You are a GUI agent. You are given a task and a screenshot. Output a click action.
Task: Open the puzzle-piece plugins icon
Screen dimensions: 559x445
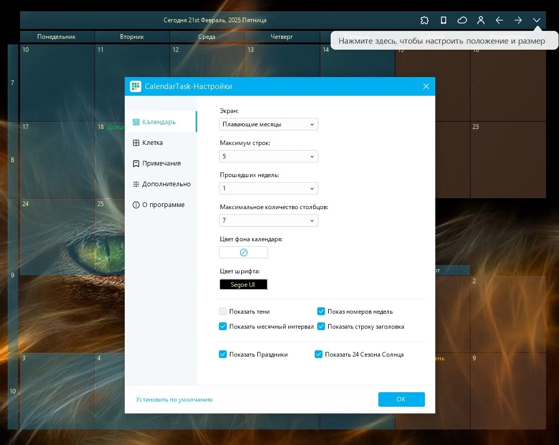[x=424, y=20]
